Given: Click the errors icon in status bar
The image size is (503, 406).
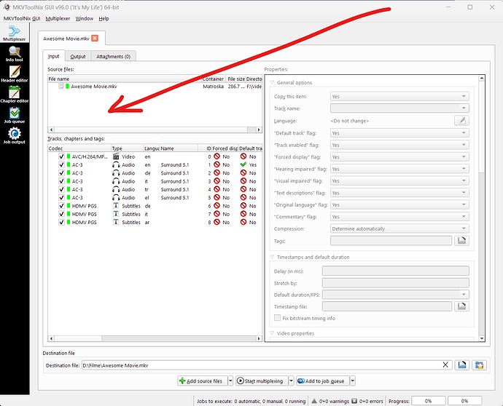Looking at the screenshot, I should 354,401.
